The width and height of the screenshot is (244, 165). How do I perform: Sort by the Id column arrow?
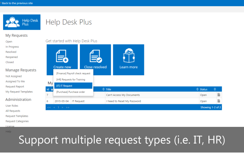[x=52, y=89]
